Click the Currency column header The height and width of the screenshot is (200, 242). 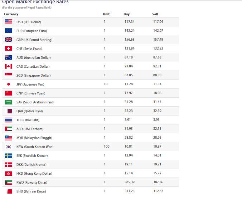pos(11,14)
